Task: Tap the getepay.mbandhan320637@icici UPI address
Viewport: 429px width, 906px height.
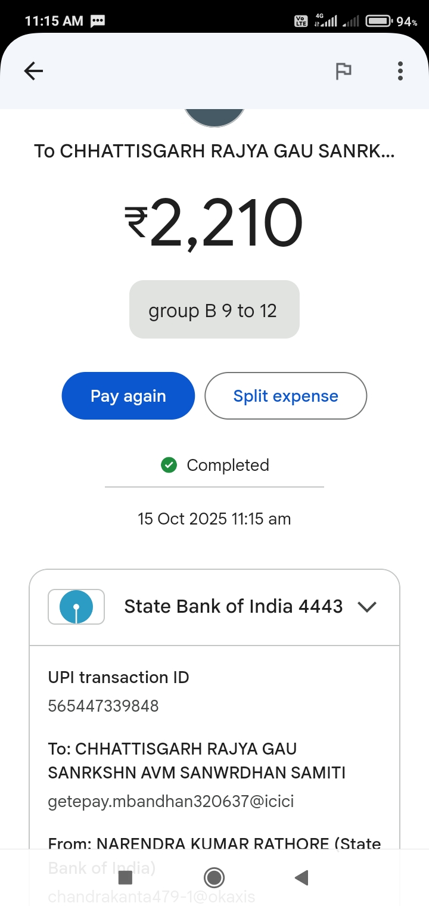Action: click(x=170, y=802)
